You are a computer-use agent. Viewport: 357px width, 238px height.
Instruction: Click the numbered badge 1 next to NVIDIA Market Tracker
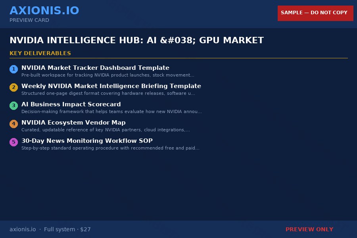pos(13,69)
